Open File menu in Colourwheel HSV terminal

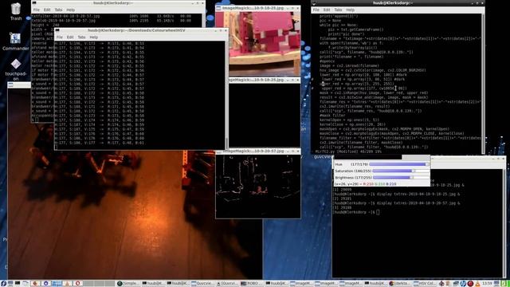point(60,37)
